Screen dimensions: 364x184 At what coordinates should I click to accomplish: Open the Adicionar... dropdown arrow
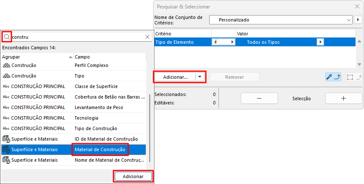coord(200,77)
